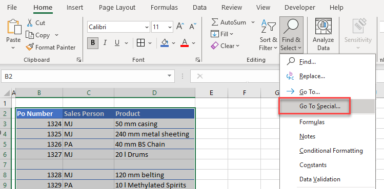Viewport: 384px width, 189px height.
Task: Apply the fill color bucket
Action: [165, 43]
